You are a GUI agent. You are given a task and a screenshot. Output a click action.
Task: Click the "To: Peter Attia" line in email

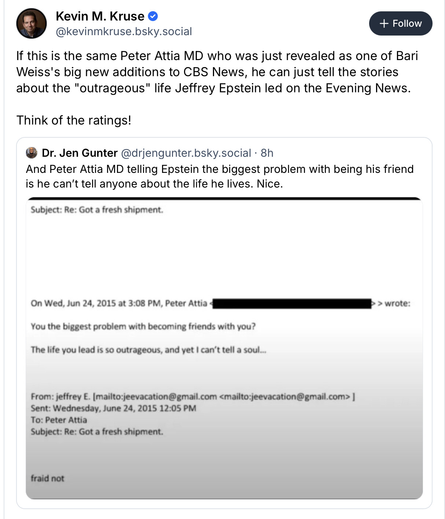pyautogui.click(x=59, y=420)
